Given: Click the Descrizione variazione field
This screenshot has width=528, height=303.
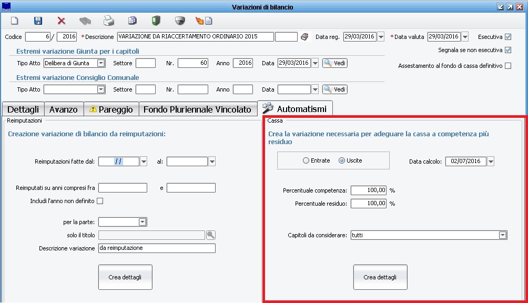Looking at the screenshot, I should (157, 248).
